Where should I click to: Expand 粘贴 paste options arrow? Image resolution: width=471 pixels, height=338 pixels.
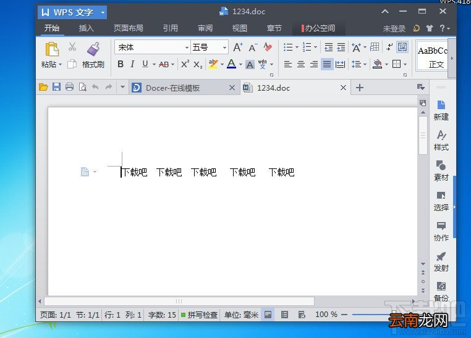(61, 64)
